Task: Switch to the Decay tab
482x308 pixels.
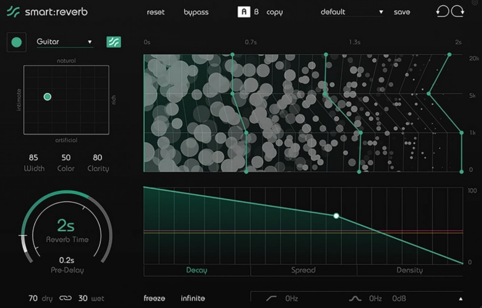Action: 197,270
